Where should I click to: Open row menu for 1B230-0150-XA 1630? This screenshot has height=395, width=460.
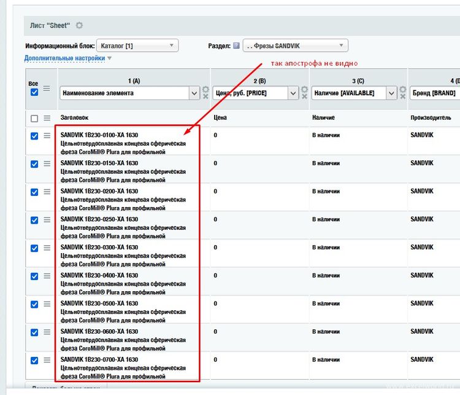coord(47,163)
